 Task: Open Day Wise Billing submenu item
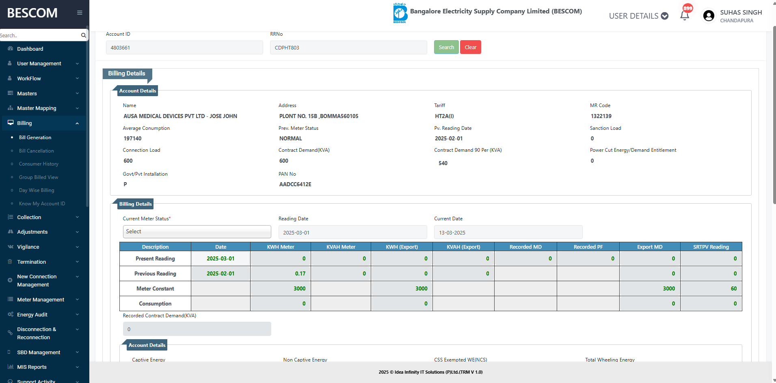coord(36,190)
